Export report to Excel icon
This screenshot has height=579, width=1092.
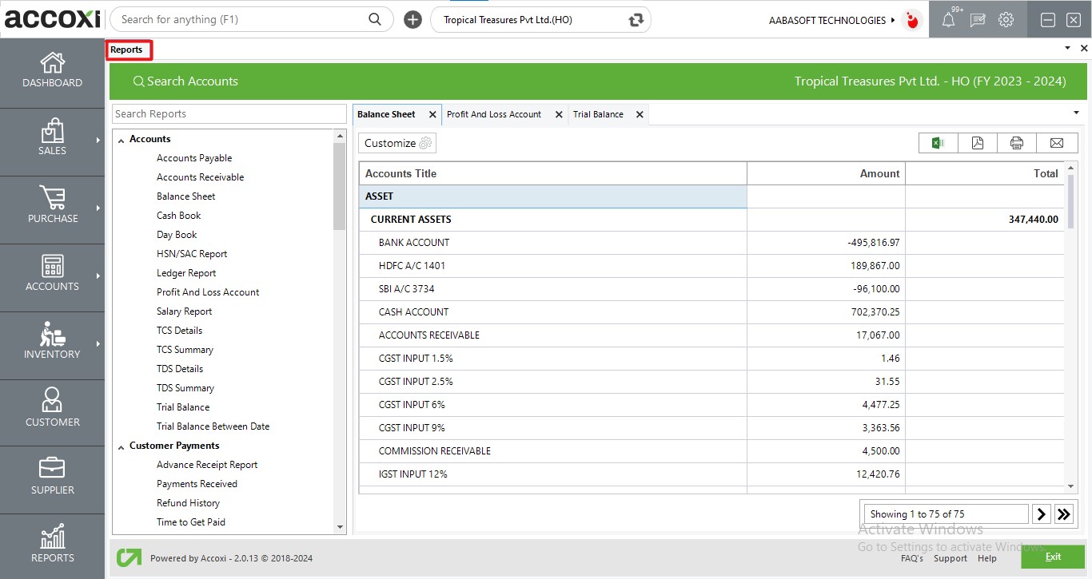point(938,143)
